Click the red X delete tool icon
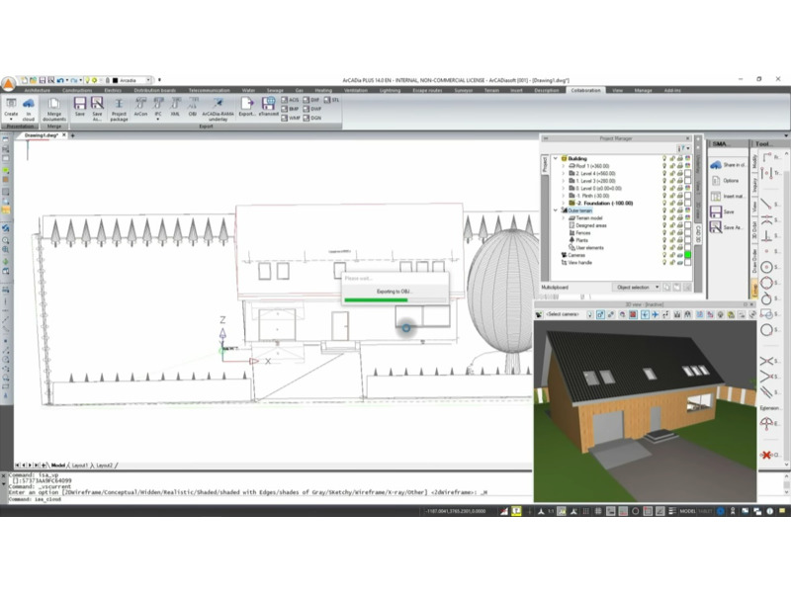791x593 pixels. [x=766, y=455]
